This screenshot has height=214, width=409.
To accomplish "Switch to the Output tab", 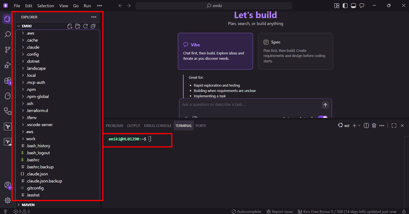I will (134, 126).
